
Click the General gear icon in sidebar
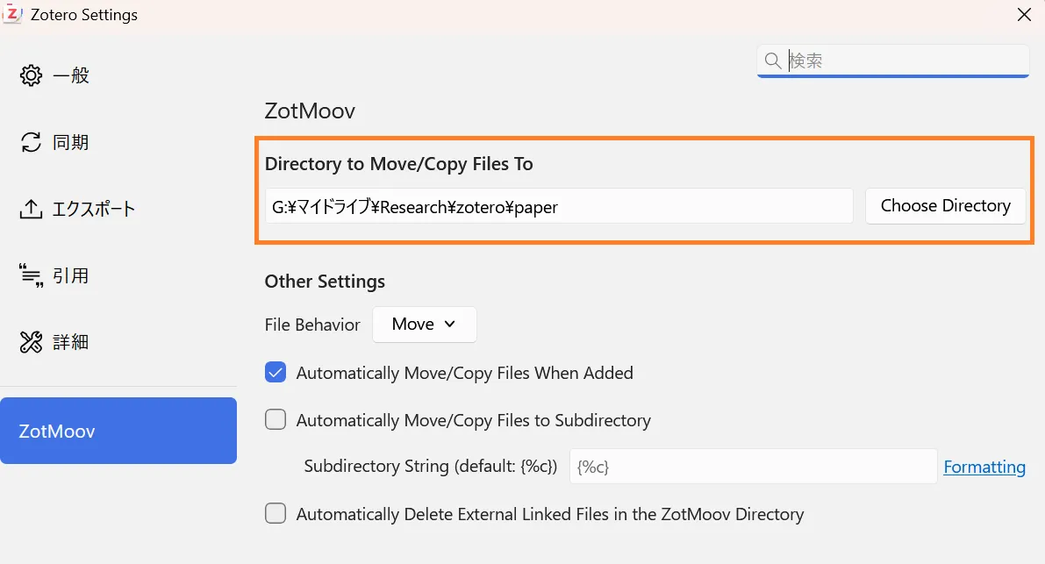tap(31, 75)
